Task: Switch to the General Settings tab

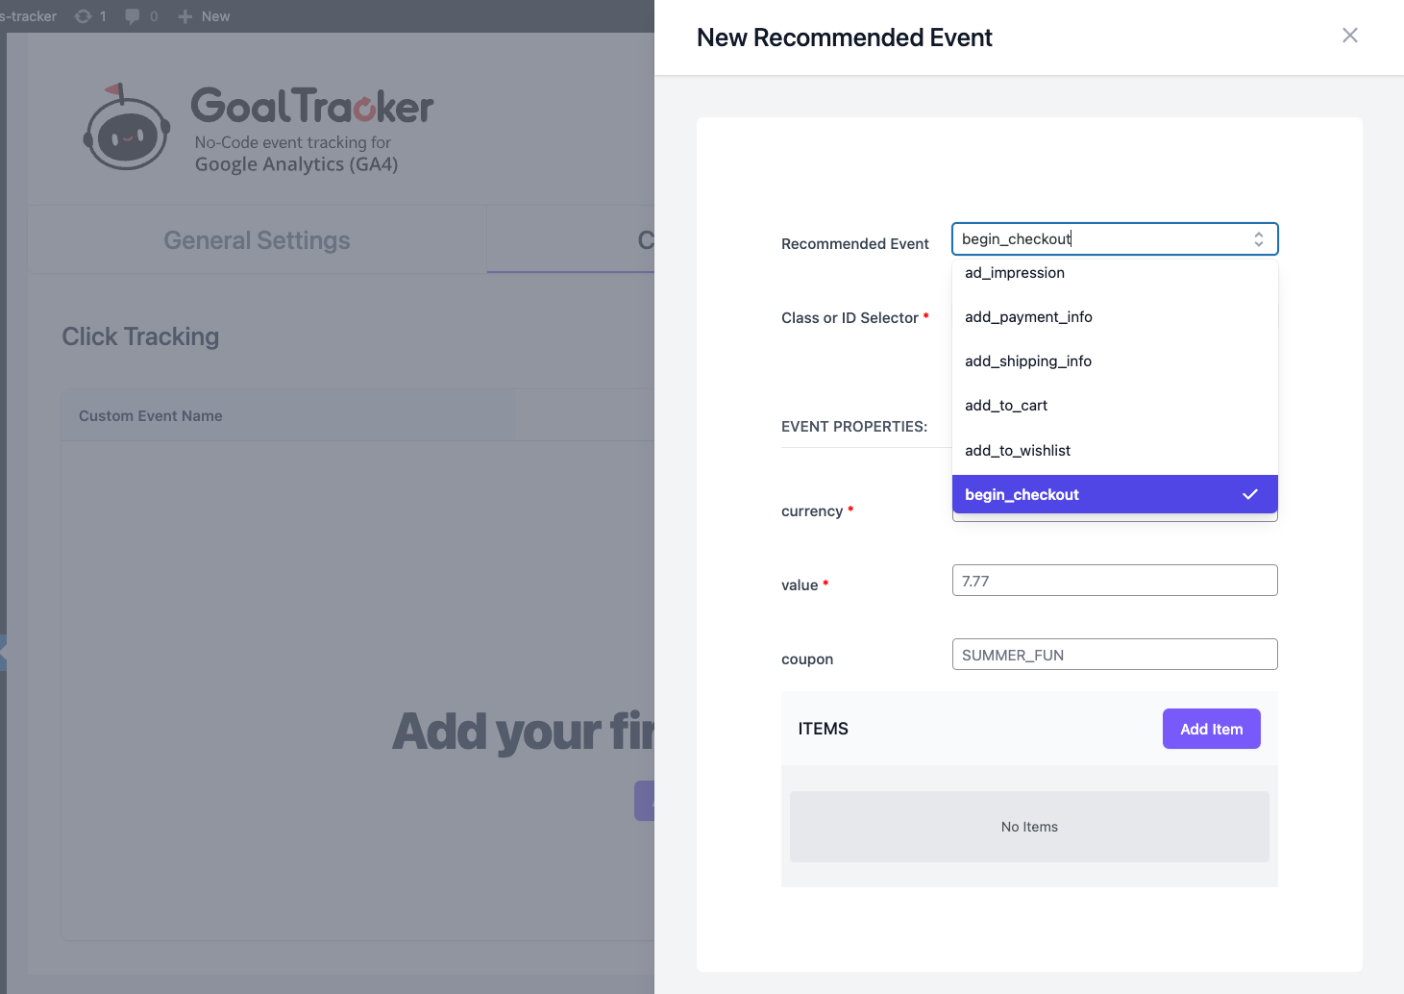Action: coord(257,240)
